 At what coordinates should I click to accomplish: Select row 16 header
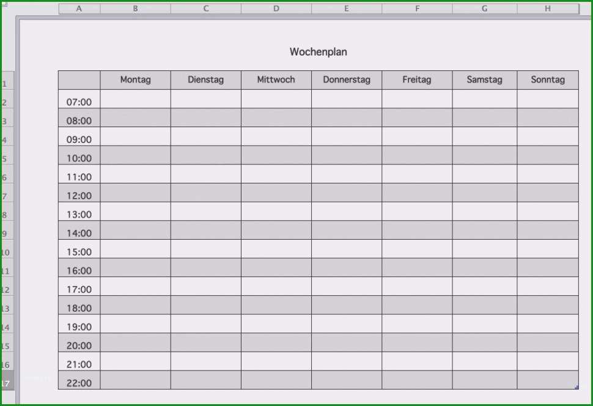(x=7, y=361)
